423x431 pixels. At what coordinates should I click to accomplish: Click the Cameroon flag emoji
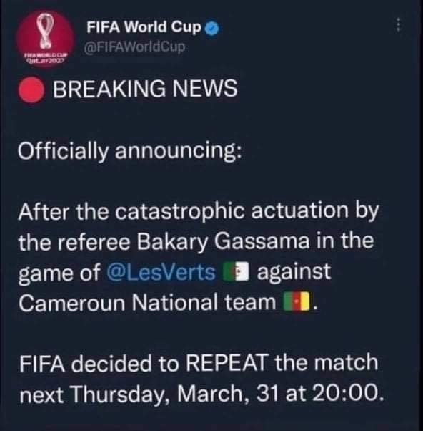(297, 302)
